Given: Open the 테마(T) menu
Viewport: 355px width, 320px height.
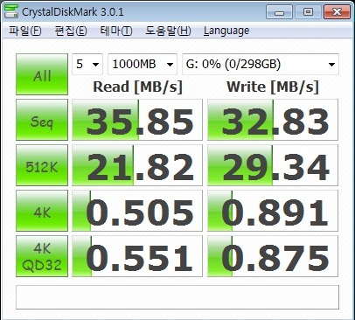Looking at the screenshot, I should point(116,31).
